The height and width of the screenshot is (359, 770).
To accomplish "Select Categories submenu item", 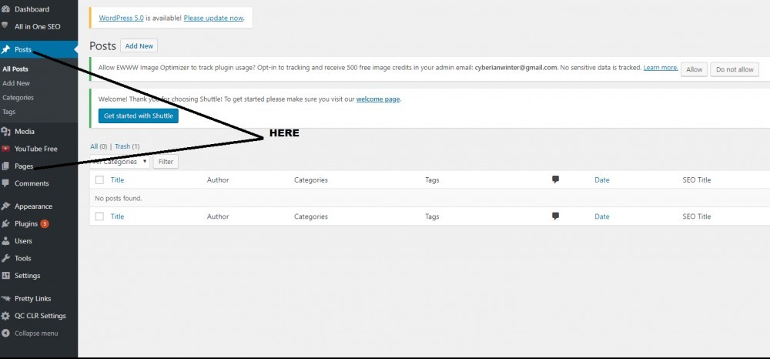I will pos(18,97).
